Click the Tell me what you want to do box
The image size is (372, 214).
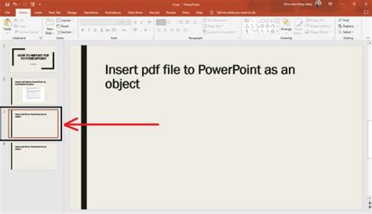233,12
